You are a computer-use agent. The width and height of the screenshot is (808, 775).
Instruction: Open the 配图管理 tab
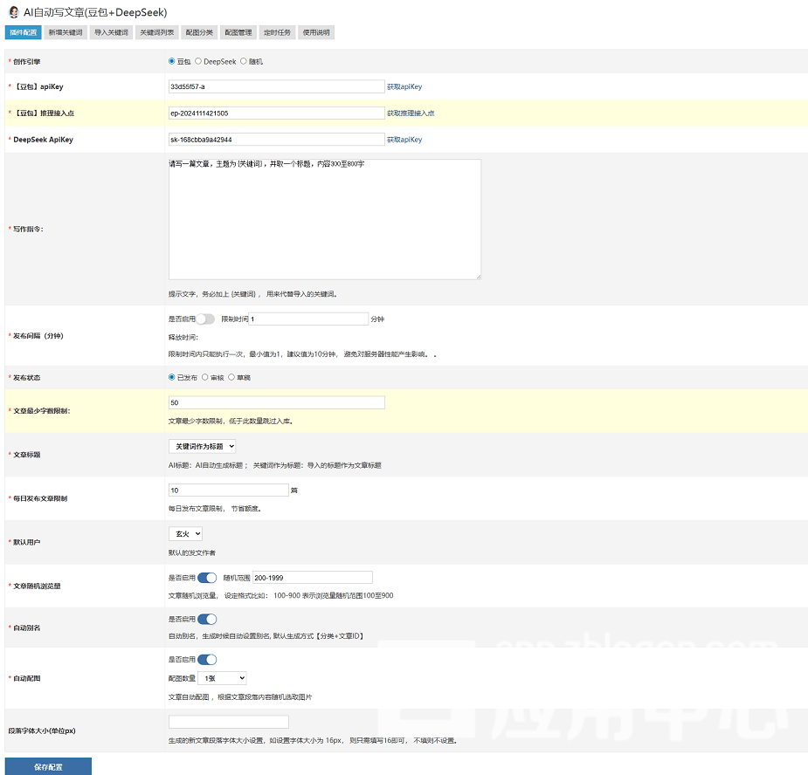coord(238,32)
